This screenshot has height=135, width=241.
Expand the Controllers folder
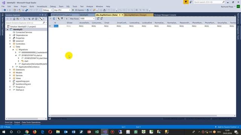pyautogui.click(x=10, y=44)
